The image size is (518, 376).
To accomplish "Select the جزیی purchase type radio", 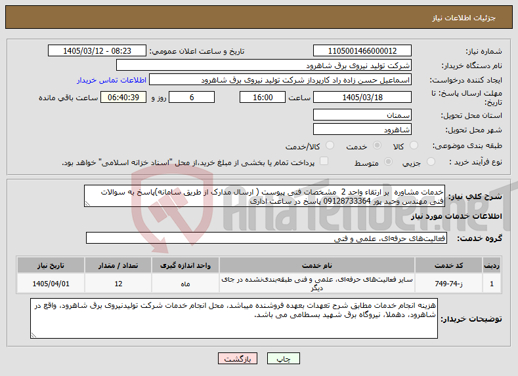I will [431, 162].
